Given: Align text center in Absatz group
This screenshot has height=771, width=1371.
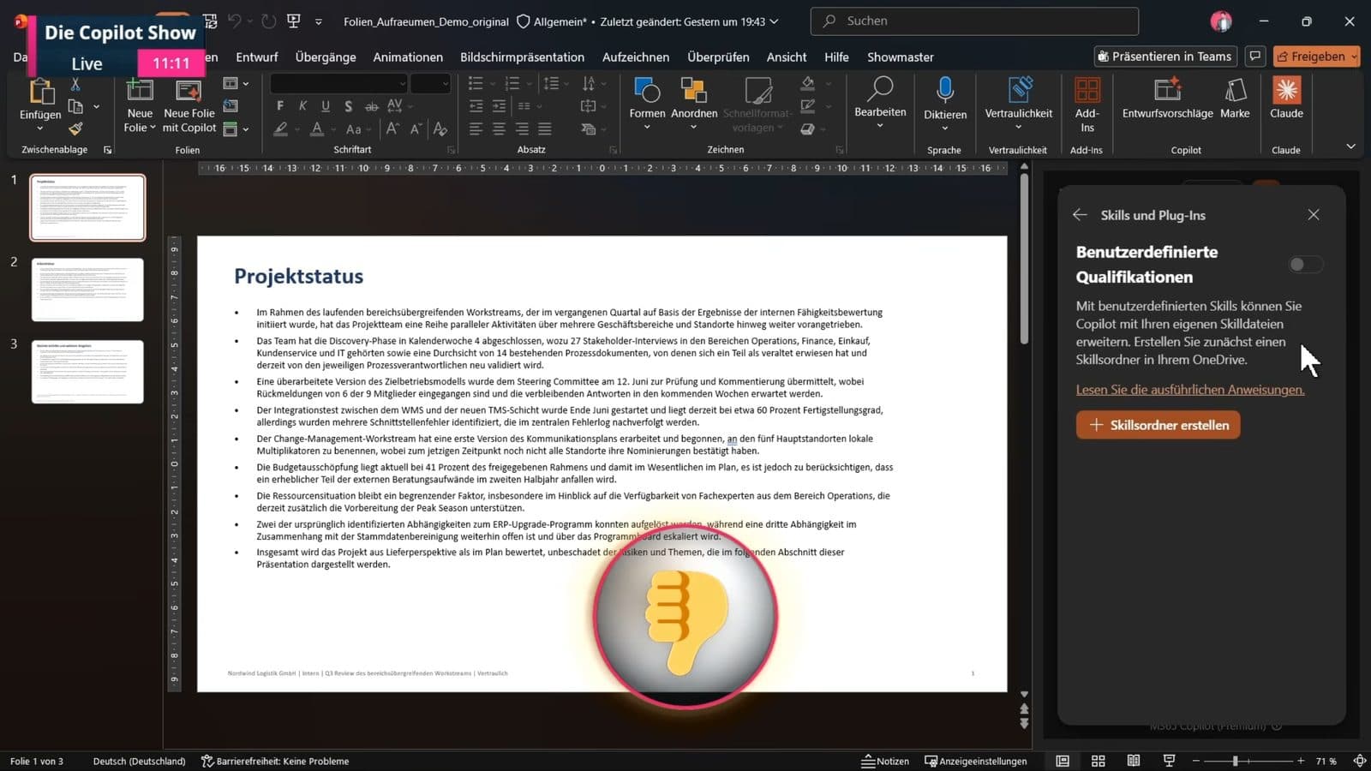Looking at the screenshot, I should pyautogui.click(x=499, y=128).
